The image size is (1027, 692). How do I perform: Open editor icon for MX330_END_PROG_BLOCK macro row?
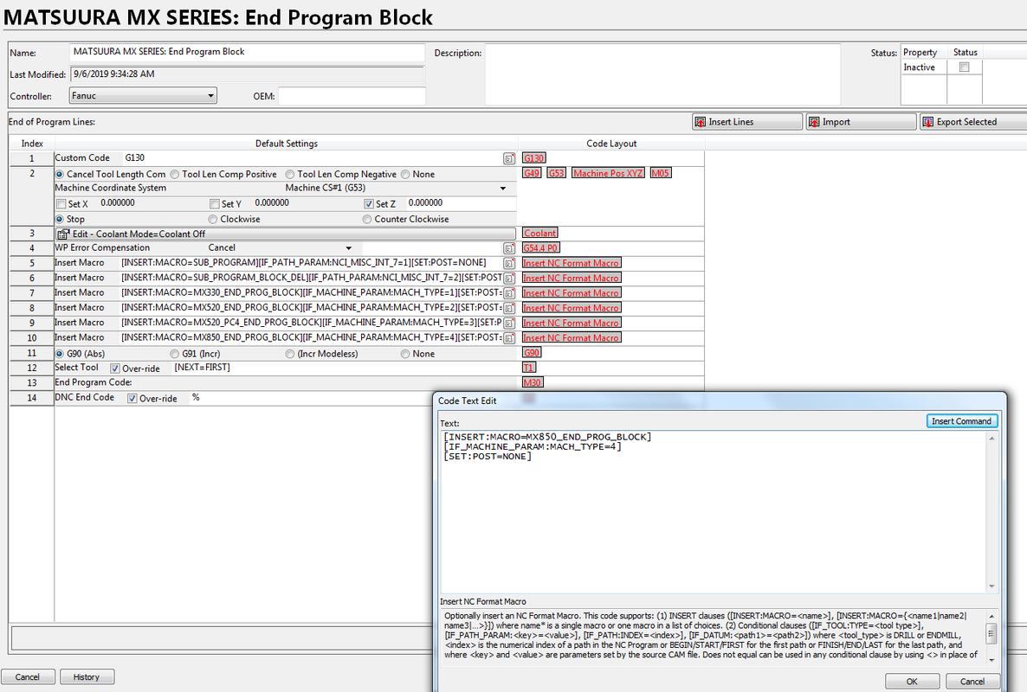pos(509,294)
